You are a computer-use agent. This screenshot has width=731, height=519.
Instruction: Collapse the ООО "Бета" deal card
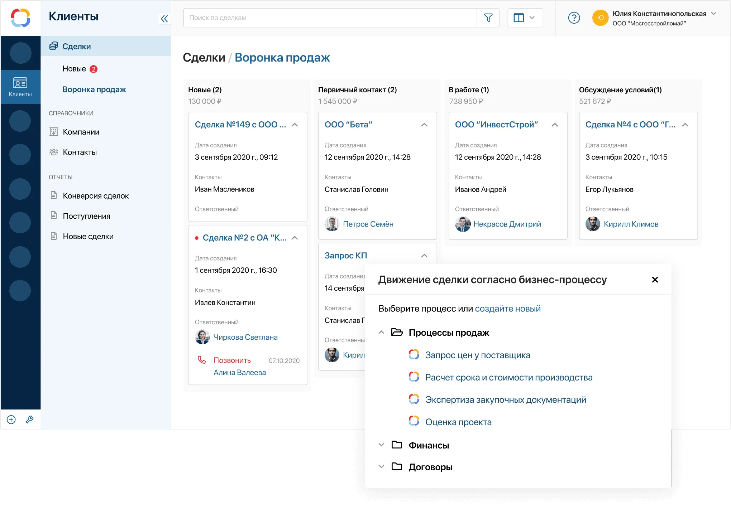pos(424,125)
